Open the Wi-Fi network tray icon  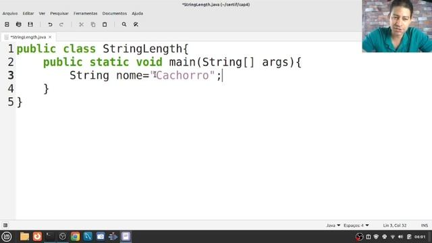[393, 237]
